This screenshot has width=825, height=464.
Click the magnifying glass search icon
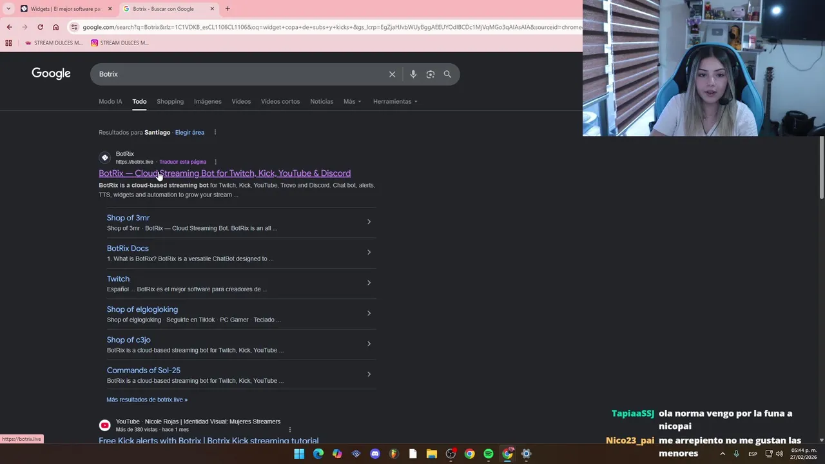pyautogui.click(x=447, y=74)
